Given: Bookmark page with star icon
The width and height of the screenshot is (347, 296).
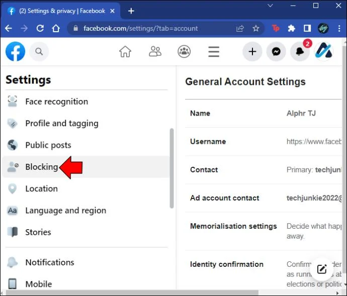Looking at the screenshot, I should [x=256, y=28].
